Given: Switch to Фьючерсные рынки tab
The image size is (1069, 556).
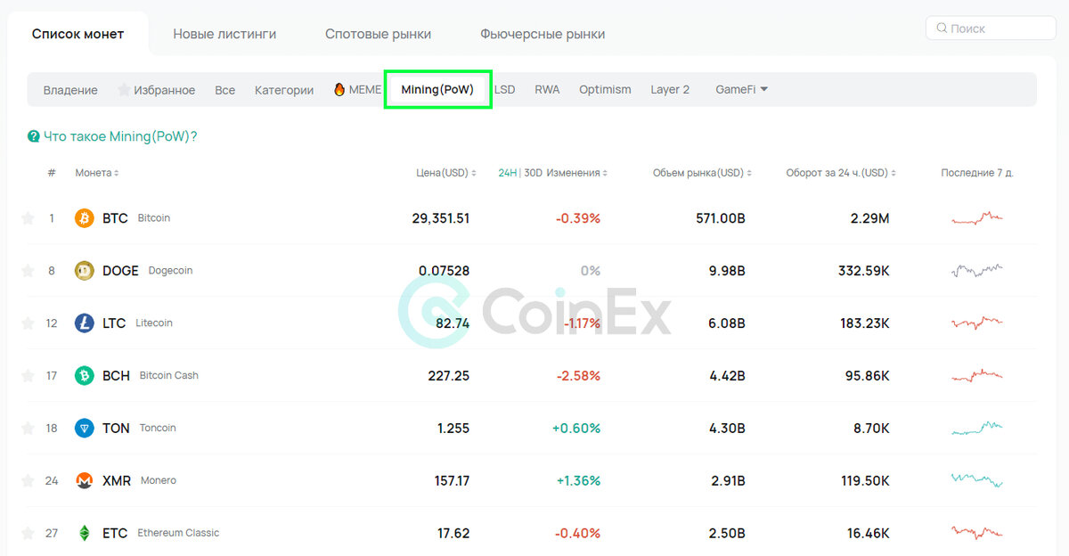Looking at the screenshot, I should coord(543,35).
